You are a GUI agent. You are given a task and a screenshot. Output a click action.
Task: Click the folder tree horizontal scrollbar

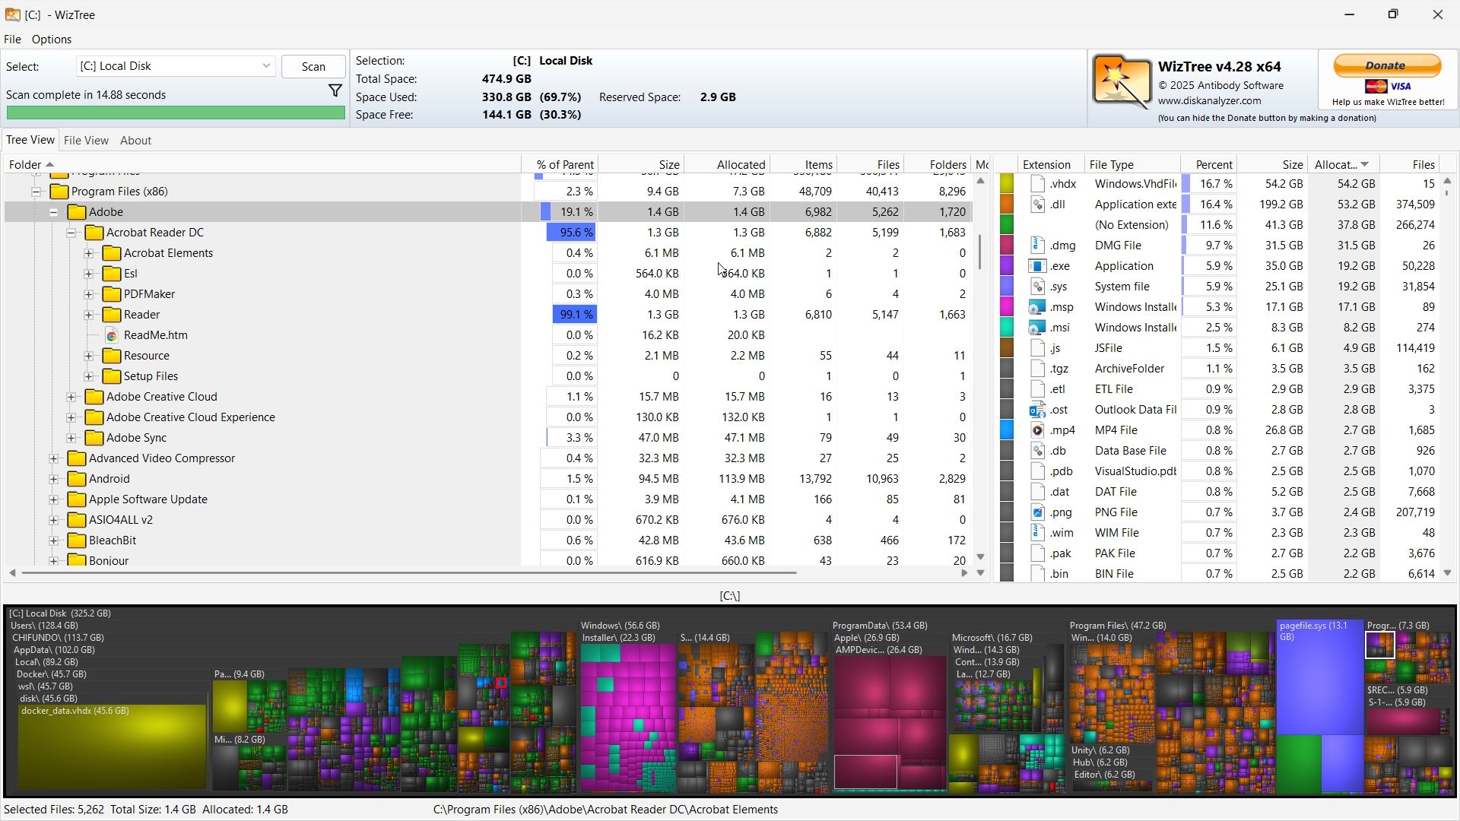[x=408, y=572]
